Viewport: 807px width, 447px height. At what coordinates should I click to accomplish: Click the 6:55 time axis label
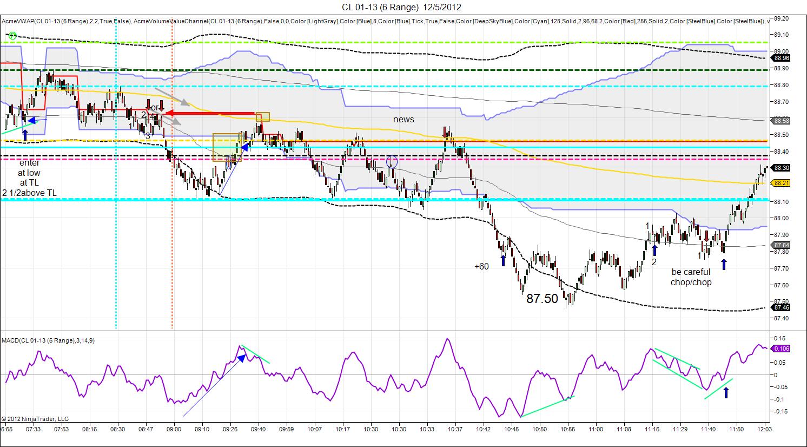click(6, 429)
